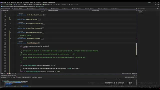Click the Do not warn me again link
Screen dimensions: 160x90
coord(40,6)
